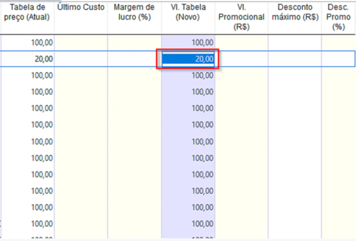Click the Último Custo column header
Viewport: 356px width, 241px height.
tap(81, 18)
